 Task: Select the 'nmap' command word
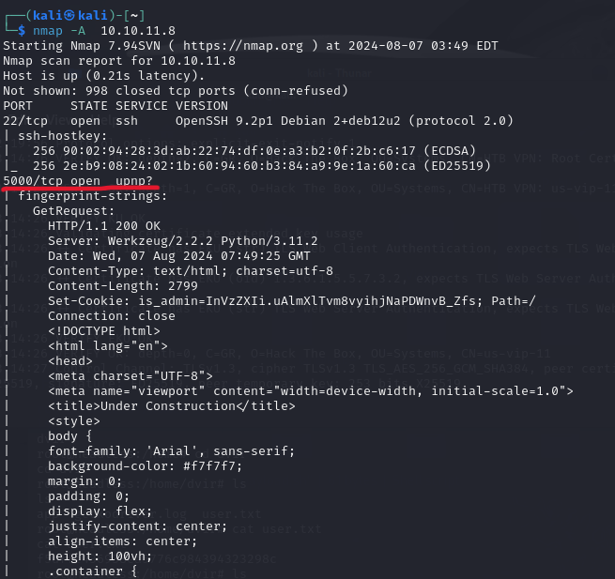click(x=48, y=31)
